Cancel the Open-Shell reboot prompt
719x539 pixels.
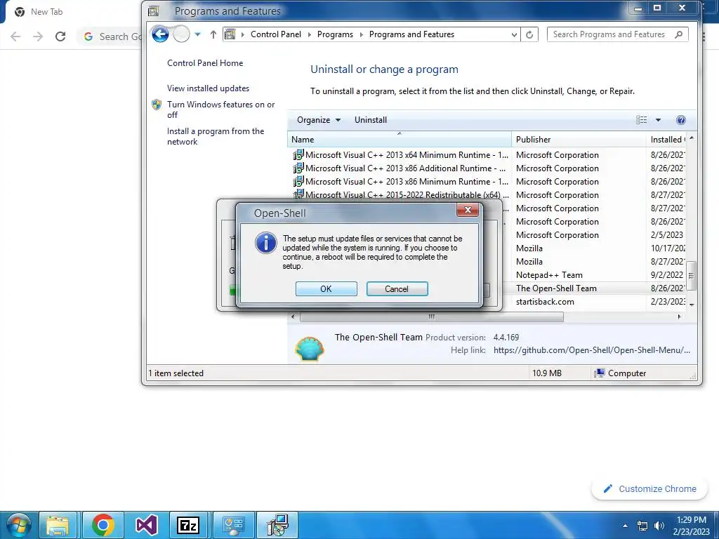tap(397, 288)
